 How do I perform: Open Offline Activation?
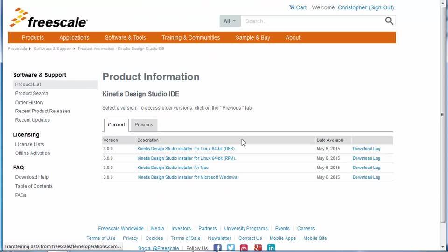[x=33, y=153]
